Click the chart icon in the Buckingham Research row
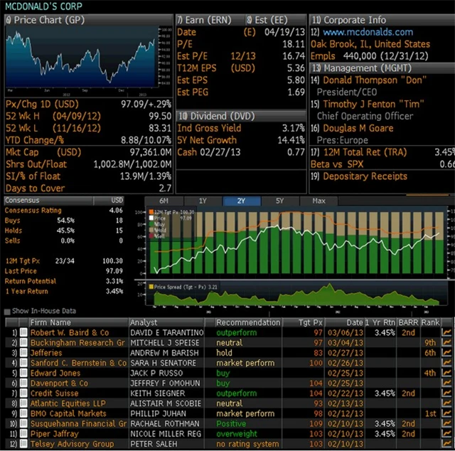The image size is (455, 451). [449, 342]
